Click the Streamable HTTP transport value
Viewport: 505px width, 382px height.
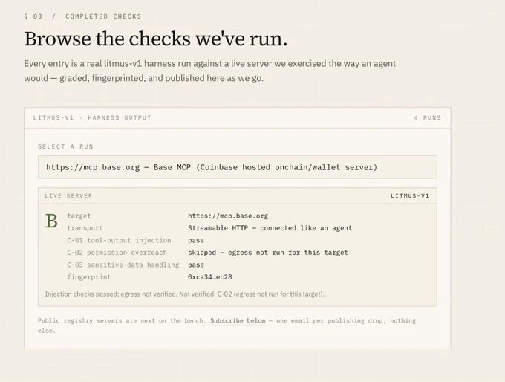pyautogui.click(x=270, y=228)
